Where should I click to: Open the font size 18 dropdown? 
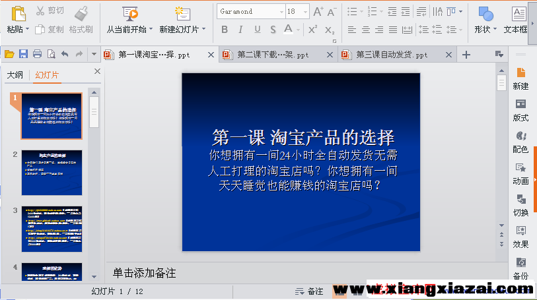pos(305,12)
